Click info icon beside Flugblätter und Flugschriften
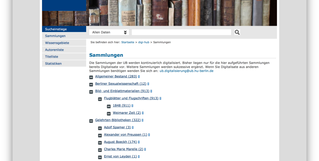This screenshot has width=319, height=161. 160,98
